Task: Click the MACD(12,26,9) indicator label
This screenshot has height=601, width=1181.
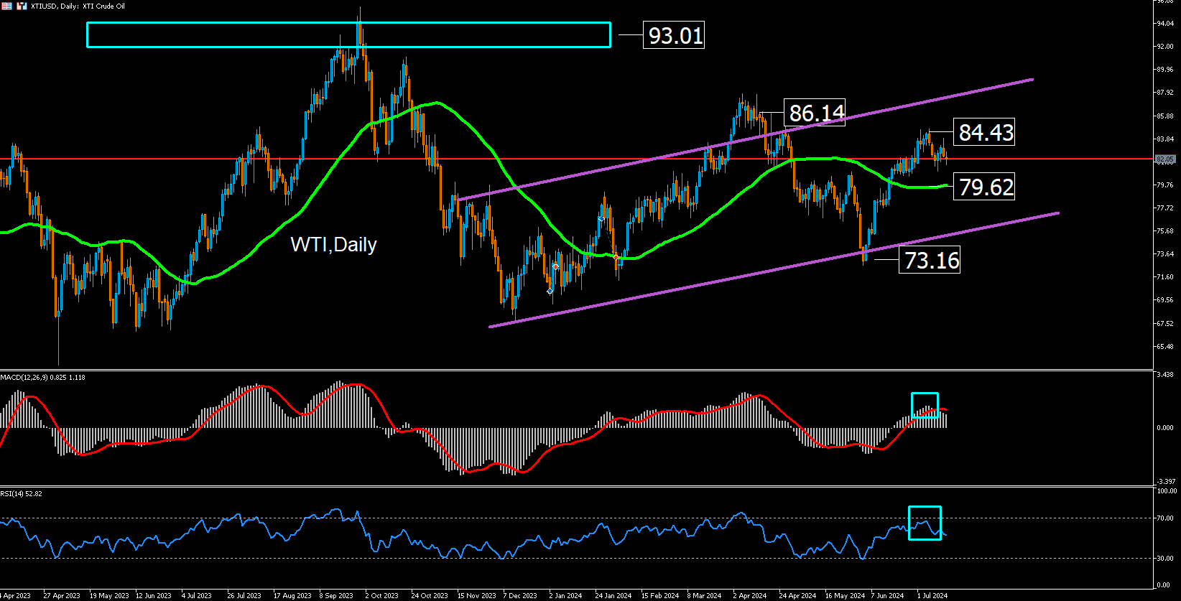Action: pyautogui.click(x=42, y=377)
